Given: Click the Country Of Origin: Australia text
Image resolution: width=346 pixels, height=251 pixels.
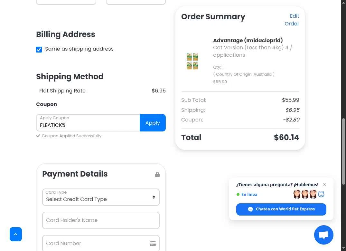Looking at the screenshot, I should click(244, 74).
